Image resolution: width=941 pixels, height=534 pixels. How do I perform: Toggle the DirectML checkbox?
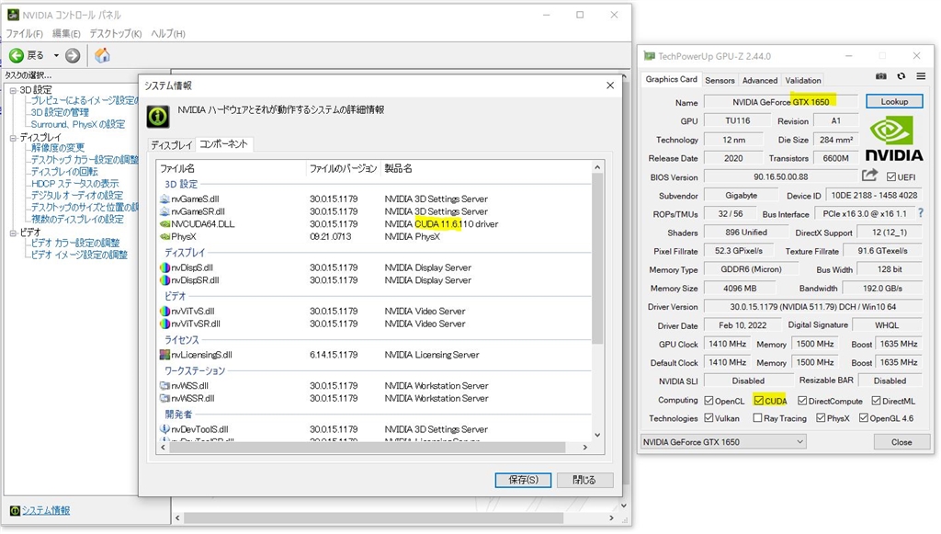click(x=876, y=401)
